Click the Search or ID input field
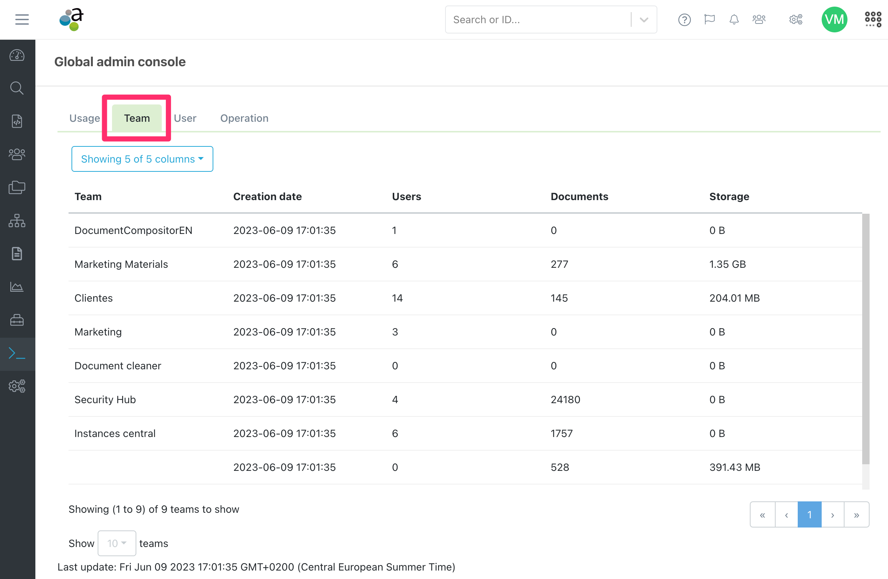 tap(537, 19)
